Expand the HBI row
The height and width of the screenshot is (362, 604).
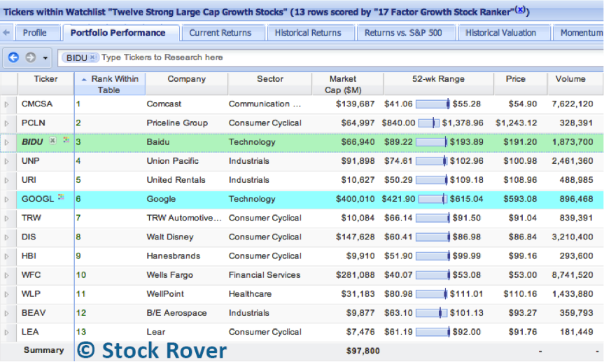(6, 256)
